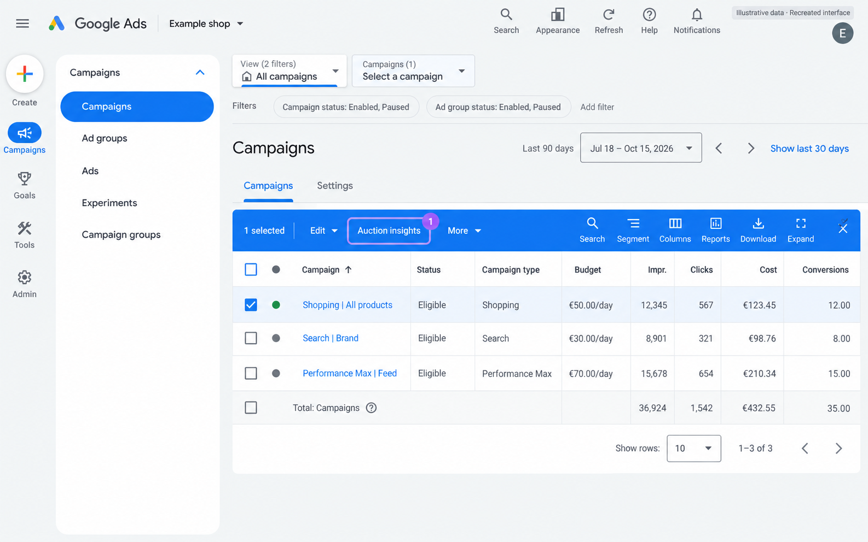This screenshot has height=542, width=868.
Task: Sort by Campaign column header
Action: (327, 269)
